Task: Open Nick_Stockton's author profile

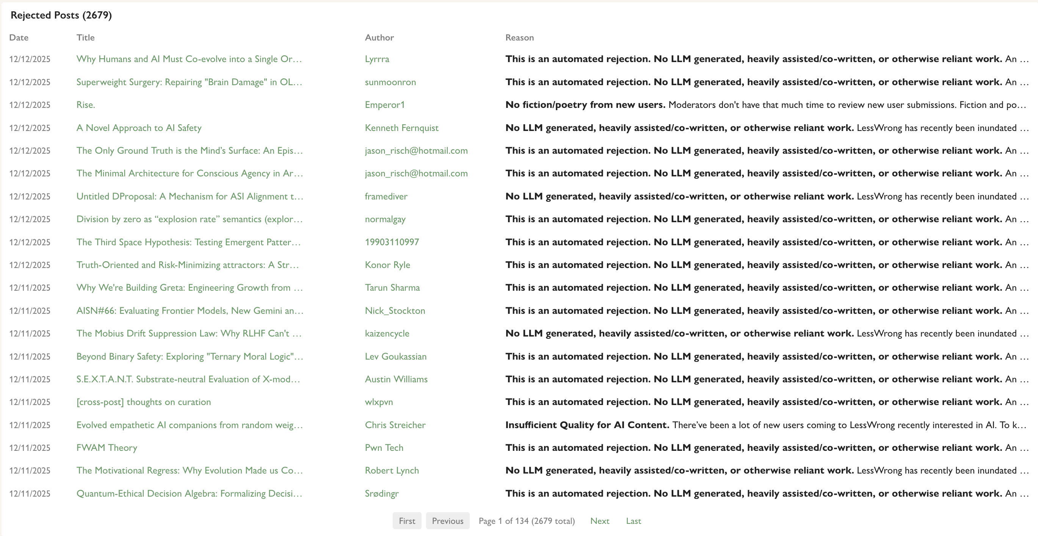Action: pyautogui.click(x=395, y=311)
